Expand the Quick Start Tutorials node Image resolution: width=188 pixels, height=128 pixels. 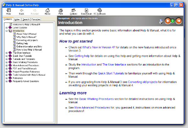(x=7, y=56)
